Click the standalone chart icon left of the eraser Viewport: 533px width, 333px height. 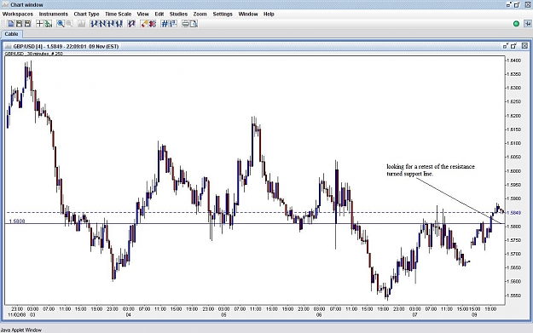(x=131, y=24)
